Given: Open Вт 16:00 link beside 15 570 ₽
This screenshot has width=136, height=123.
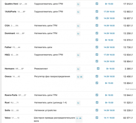Looking at the screenshot, I should 109,40.
